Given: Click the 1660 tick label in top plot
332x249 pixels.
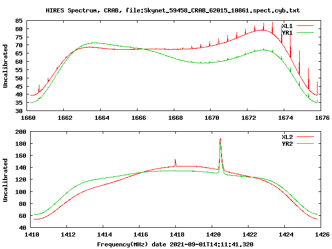Looking at the screenshot, I should (x=28, y=118).
